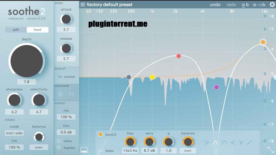This screenshot has width=276, height=155.
Task: Select the low shelf band shape icon
Action: pyautogui.click(x=206, y=142)
